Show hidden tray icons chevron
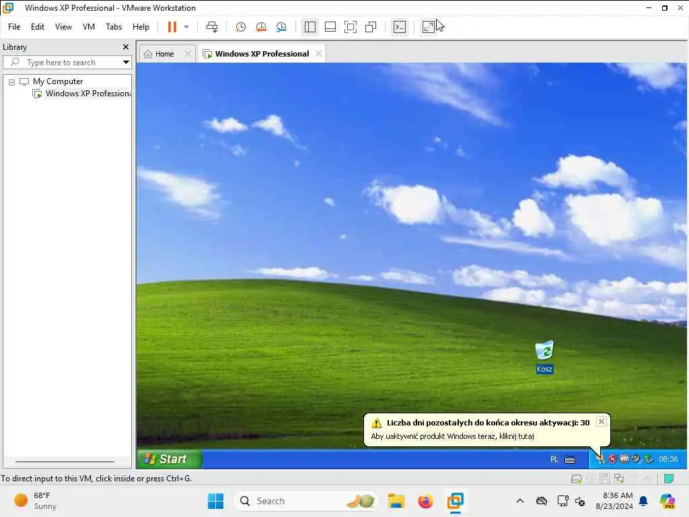Screen dimensions: 689x517 (x=520, y=501)
